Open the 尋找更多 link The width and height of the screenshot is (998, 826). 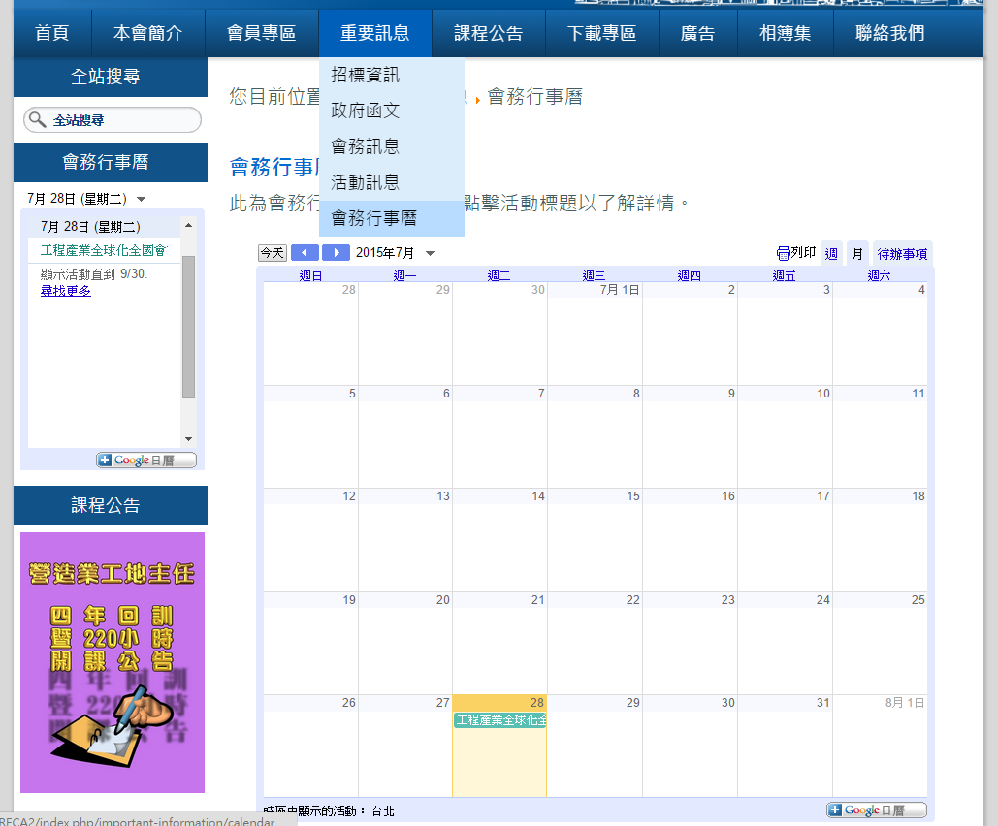[x=66, y=290]
